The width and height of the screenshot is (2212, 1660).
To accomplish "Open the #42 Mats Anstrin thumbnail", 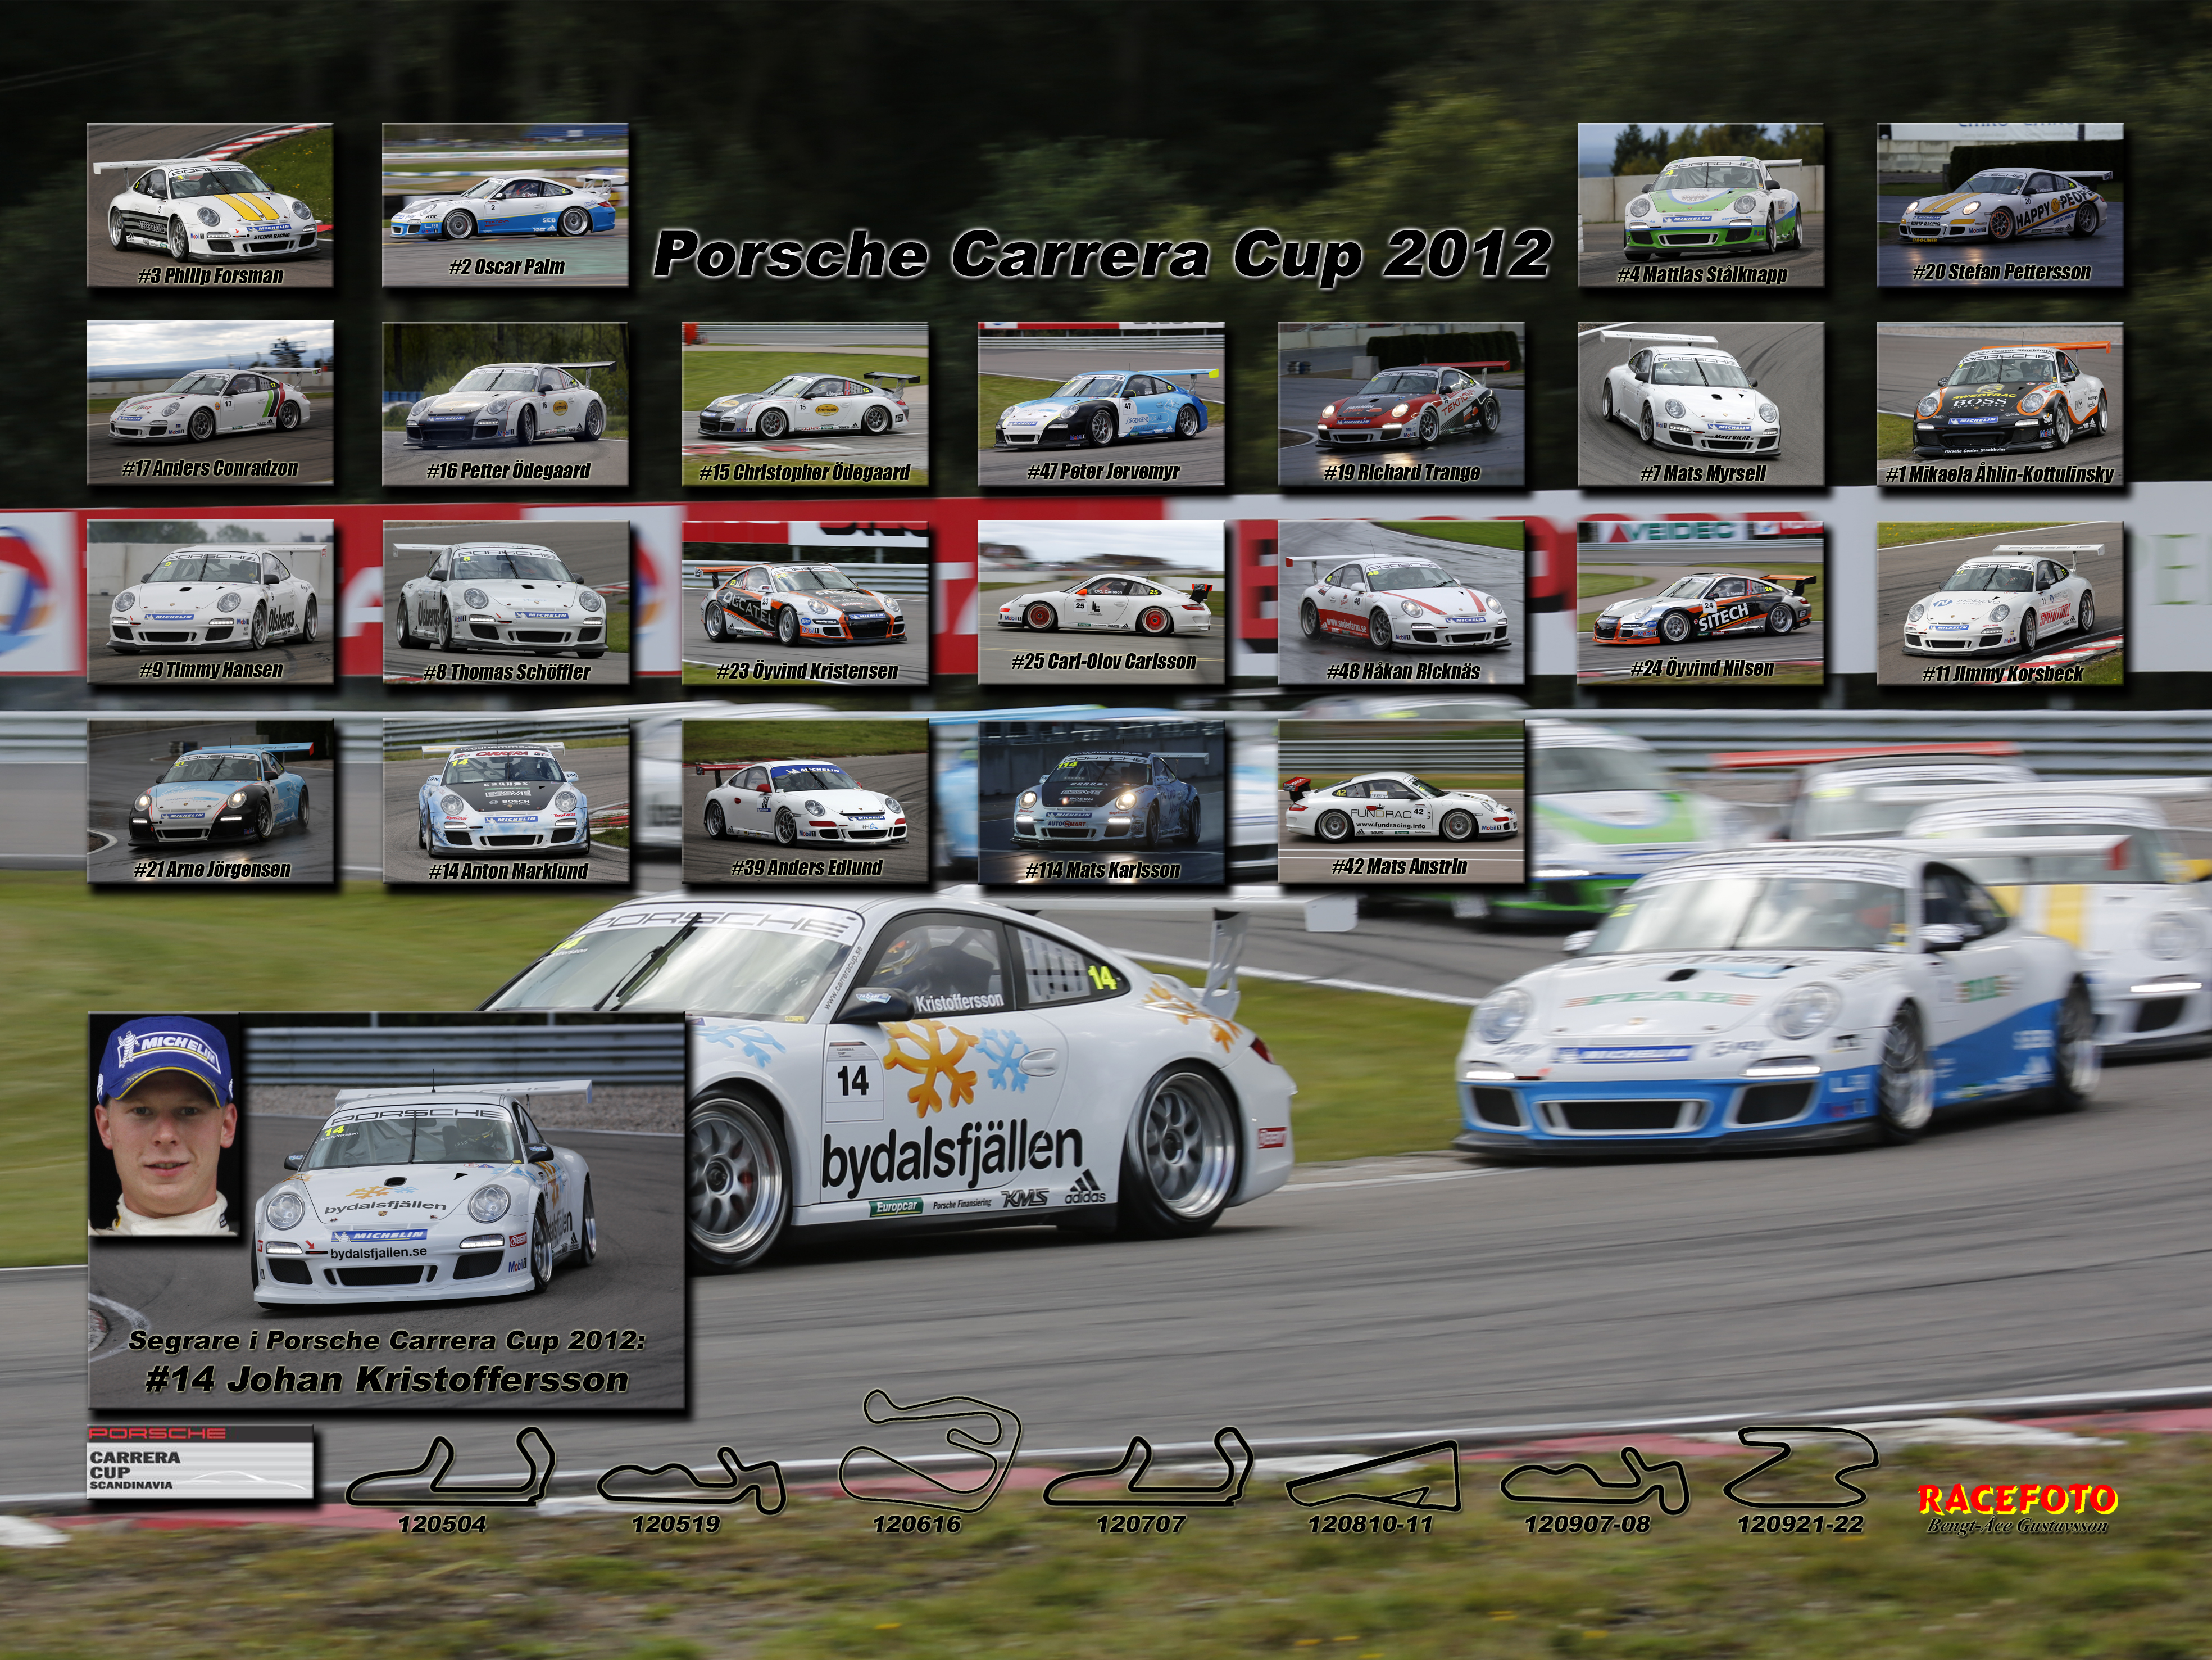I will [x=1401, y=802].
